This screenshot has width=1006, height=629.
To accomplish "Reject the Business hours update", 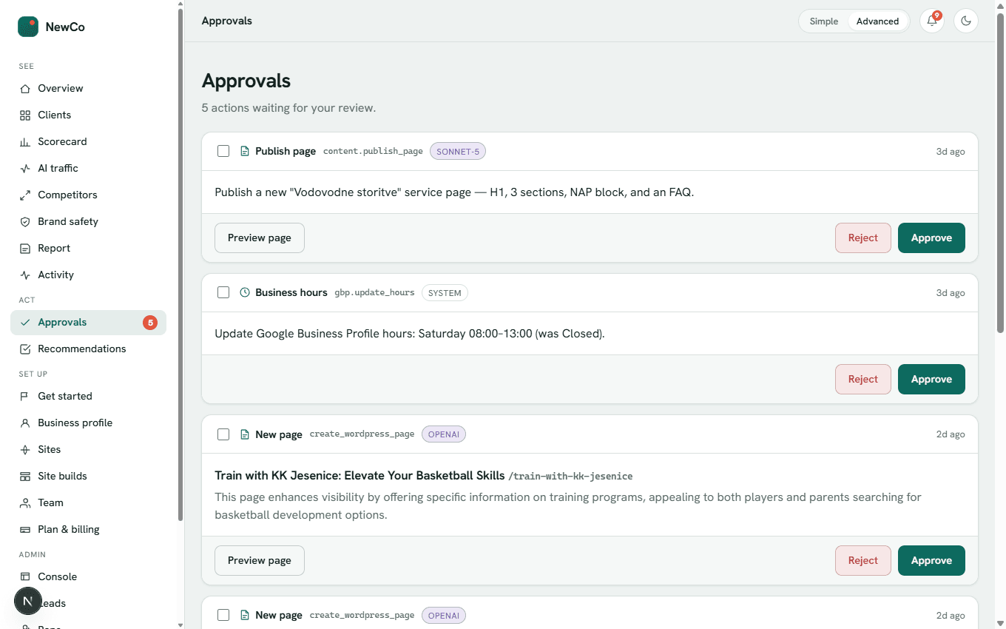I will pyautogui.click(x=862, y=379).
